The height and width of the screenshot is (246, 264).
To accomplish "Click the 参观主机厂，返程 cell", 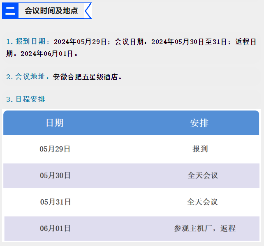I will point(205,228).
